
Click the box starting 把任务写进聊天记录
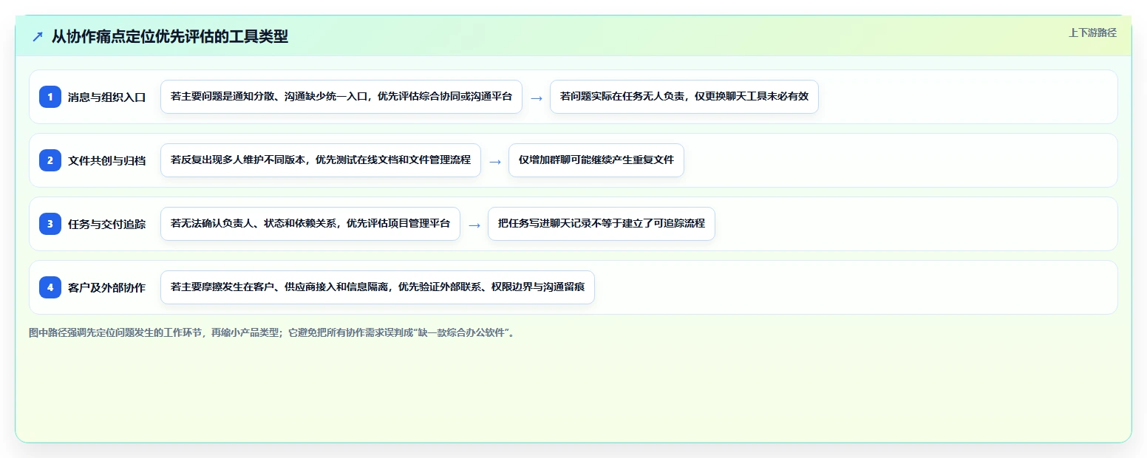pos(602,224)
